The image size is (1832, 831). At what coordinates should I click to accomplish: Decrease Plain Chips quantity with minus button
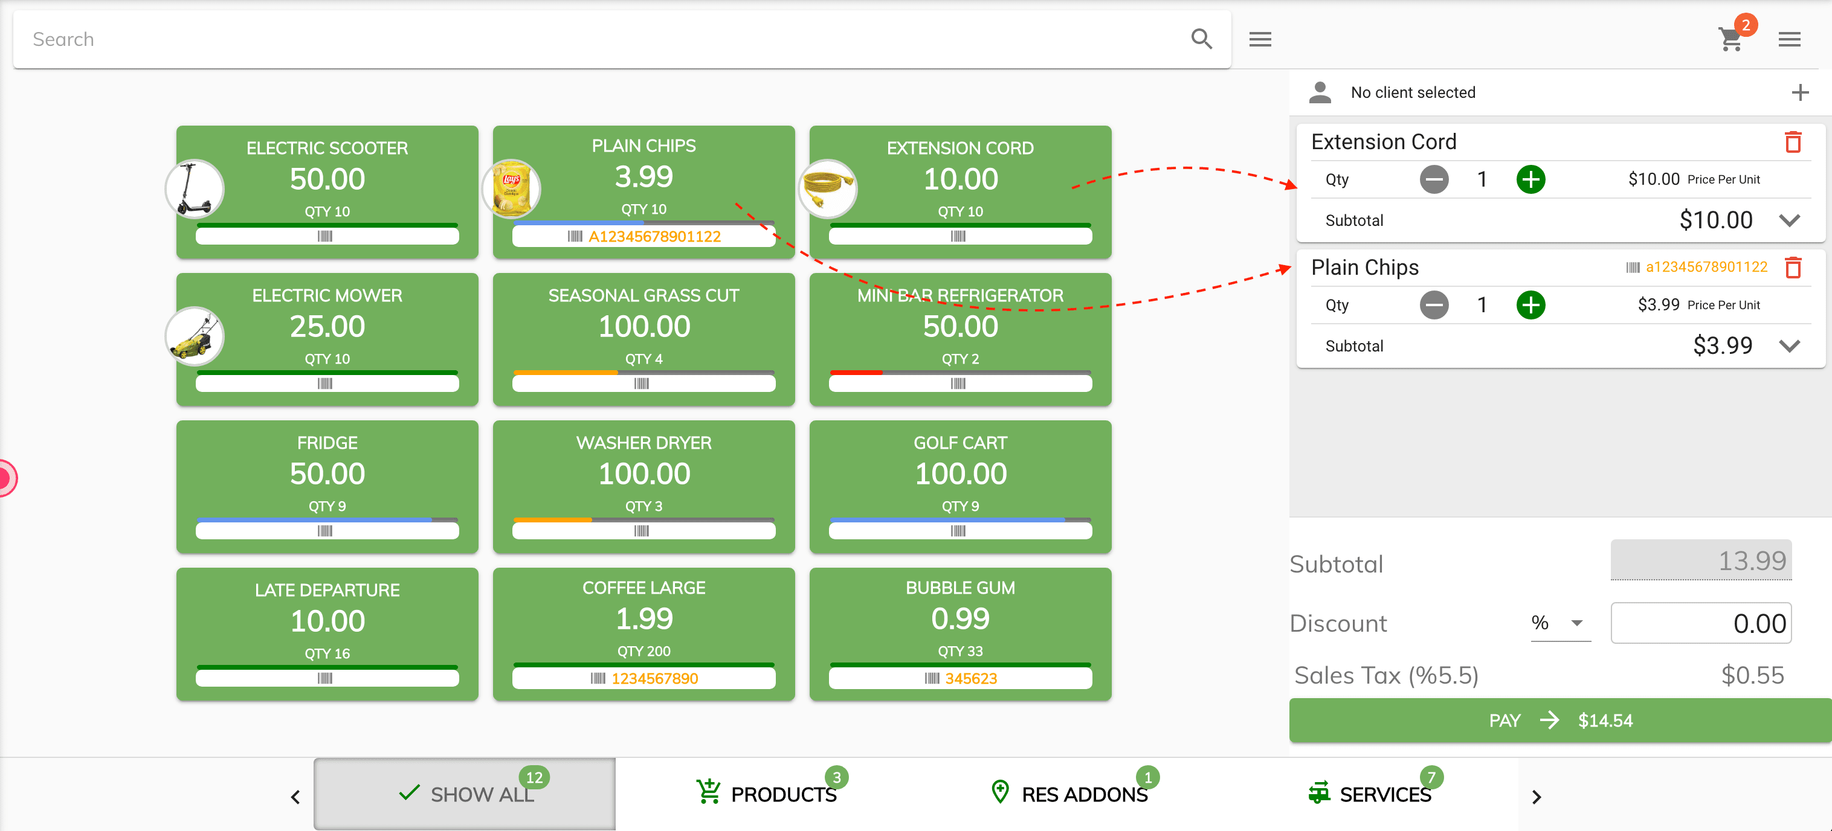(1434, 304)
